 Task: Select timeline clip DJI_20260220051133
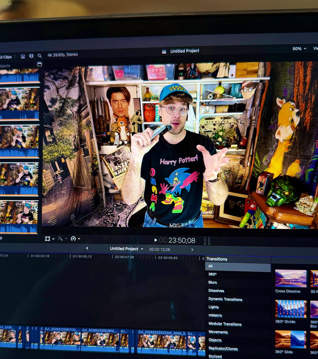pos(62,339)
